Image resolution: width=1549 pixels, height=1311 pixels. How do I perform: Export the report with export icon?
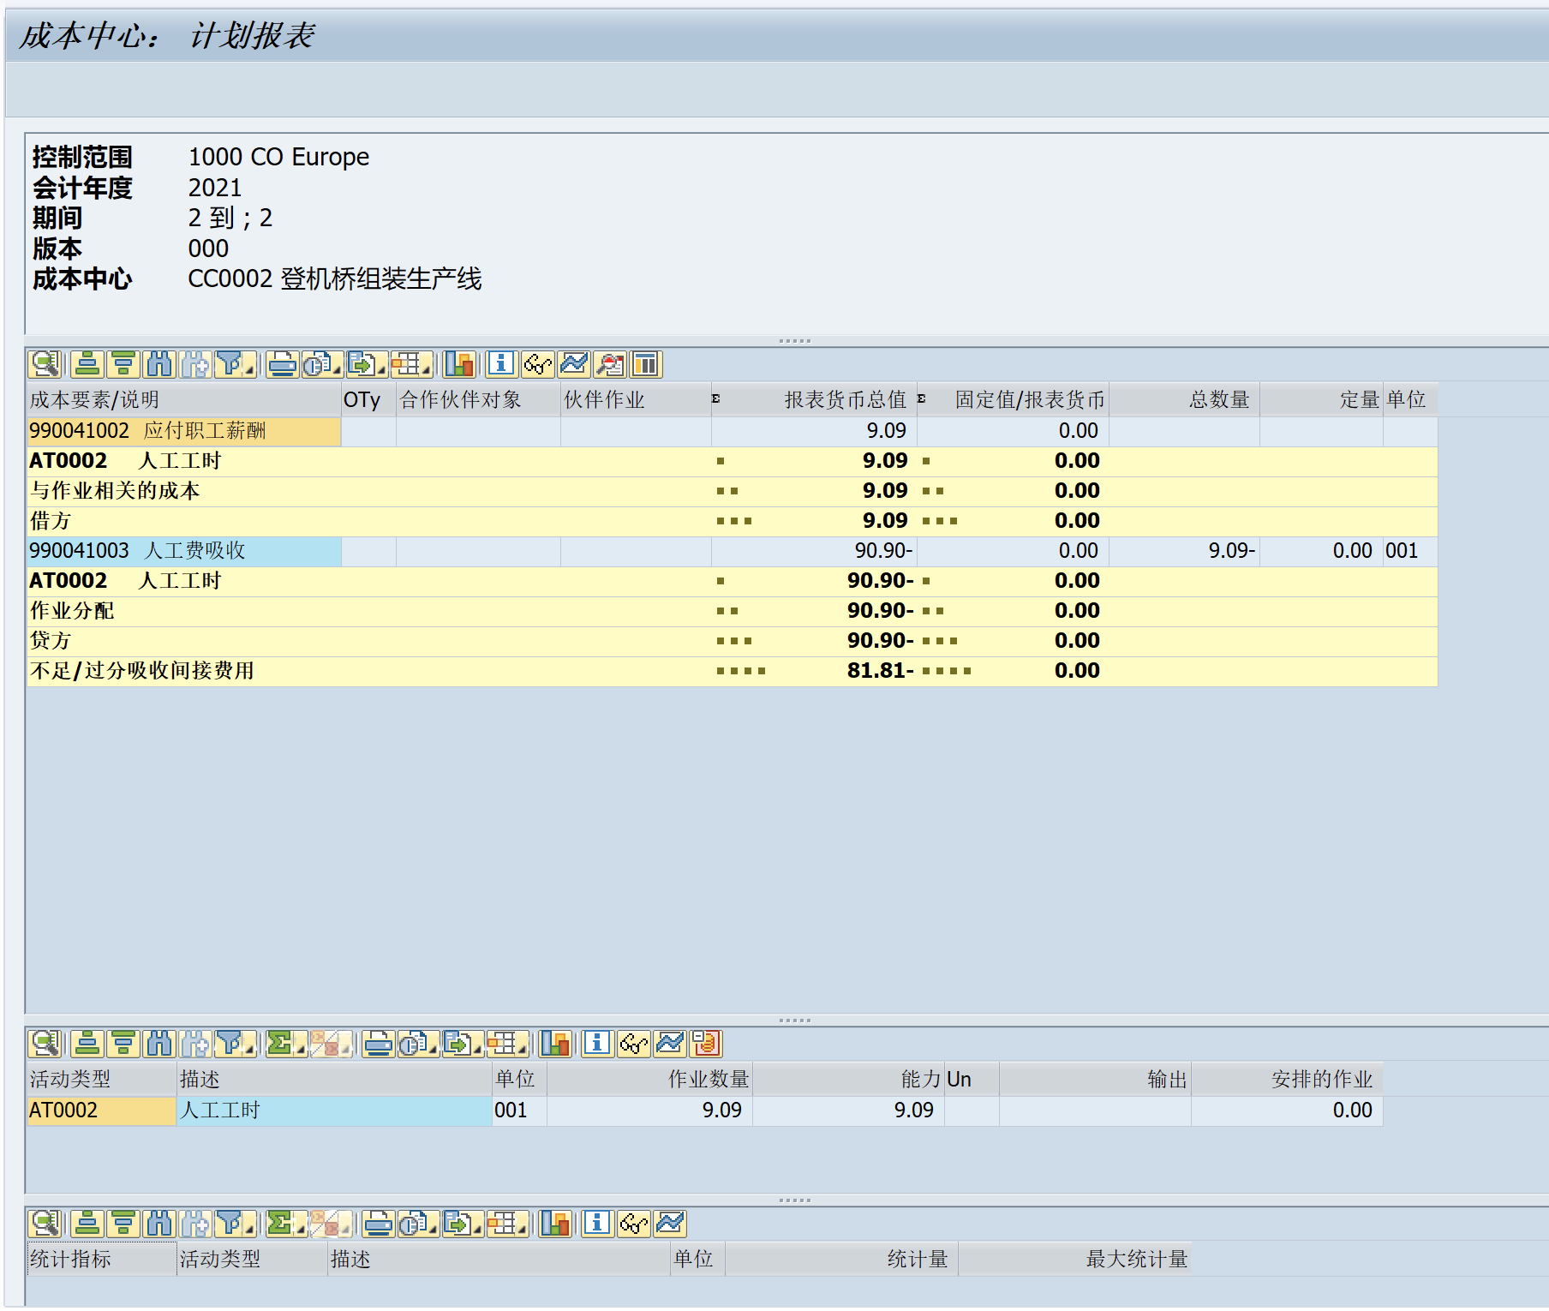pos(358,364)
